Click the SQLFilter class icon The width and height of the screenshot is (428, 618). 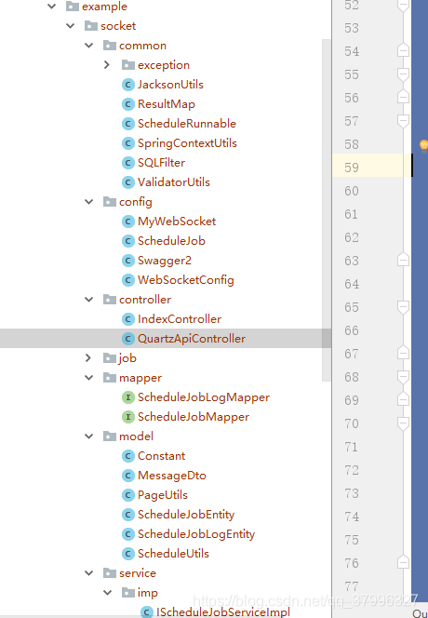pos(127,163)
